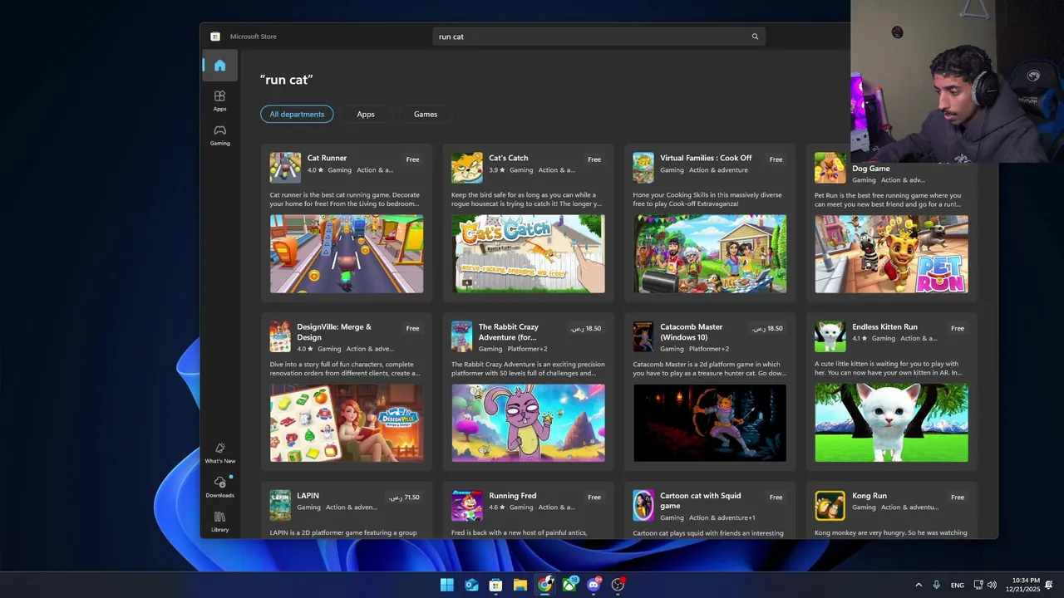The width and height of the screenshot is (1064, 598).
Task: Click the DesignVille Merge & Design icon
Action: pyautogui.click(x=280, y=336)
